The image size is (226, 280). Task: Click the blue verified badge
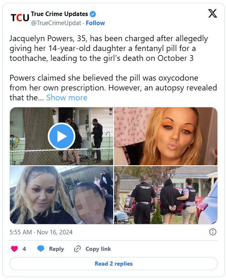point(93,14)
